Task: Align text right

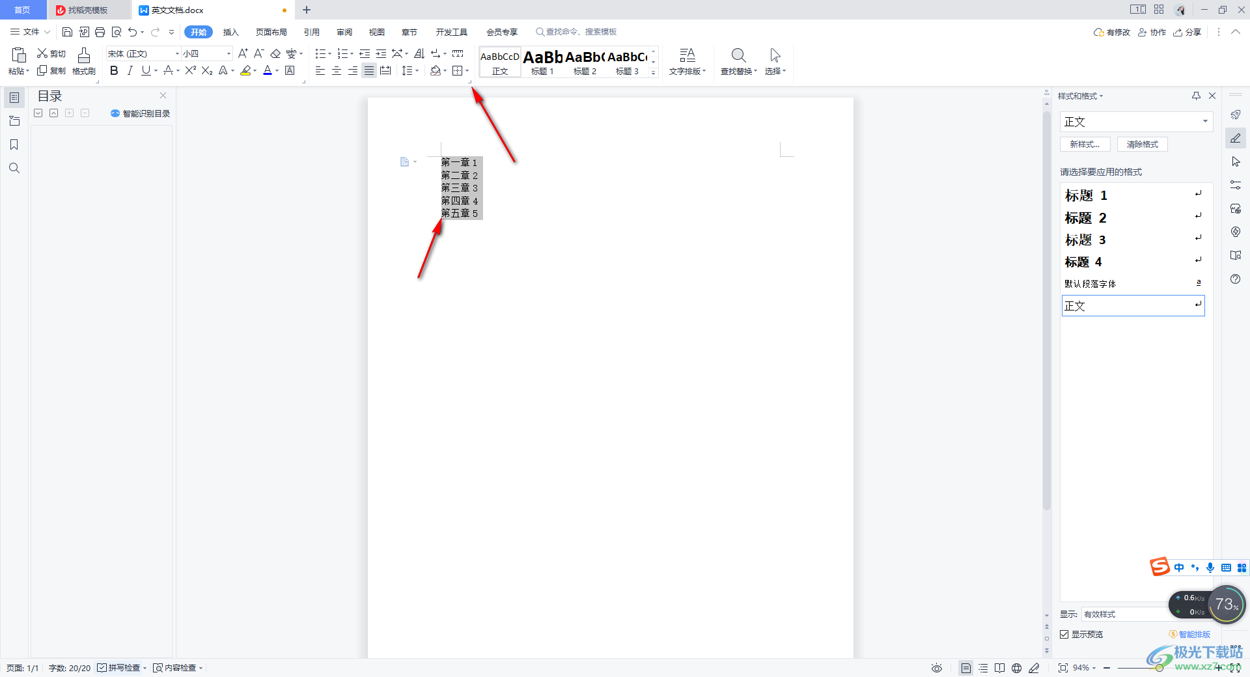Action: [352, 70]
